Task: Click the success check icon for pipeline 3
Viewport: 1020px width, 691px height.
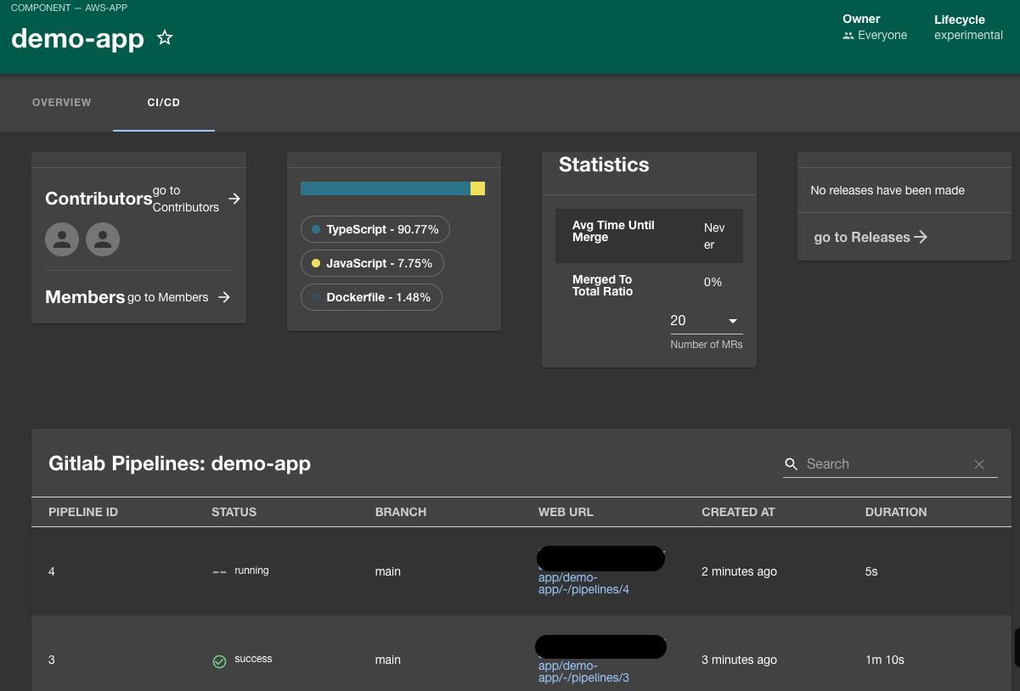Action: click(219, 661)
